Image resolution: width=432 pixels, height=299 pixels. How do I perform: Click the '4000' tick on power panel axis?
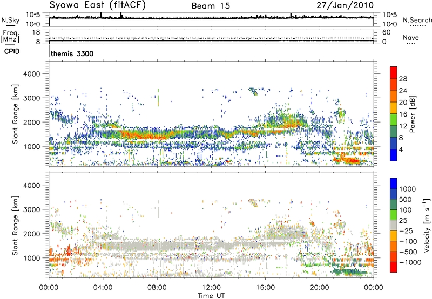pyautogui.click(x=31, y=74)
